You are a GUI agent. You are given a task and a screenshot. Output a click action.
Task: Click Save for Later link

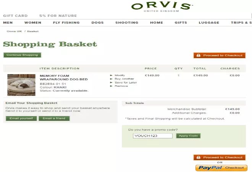(x=126, y=83)
